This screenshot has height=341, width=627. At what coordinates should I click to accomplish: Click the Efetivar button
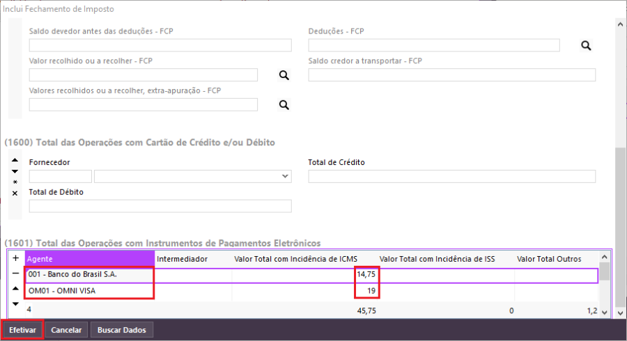click(22, 330)
